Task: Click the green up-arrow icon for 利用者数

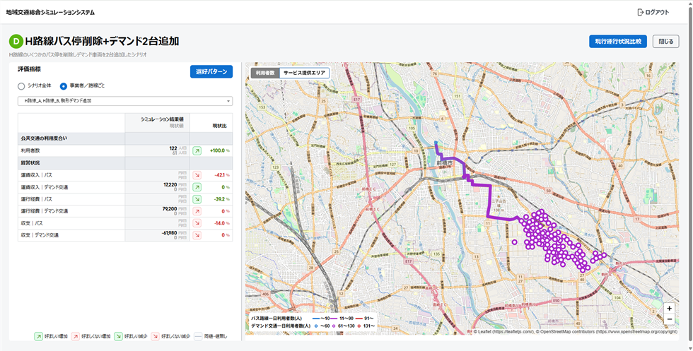Action: click(x=197, y=151)
